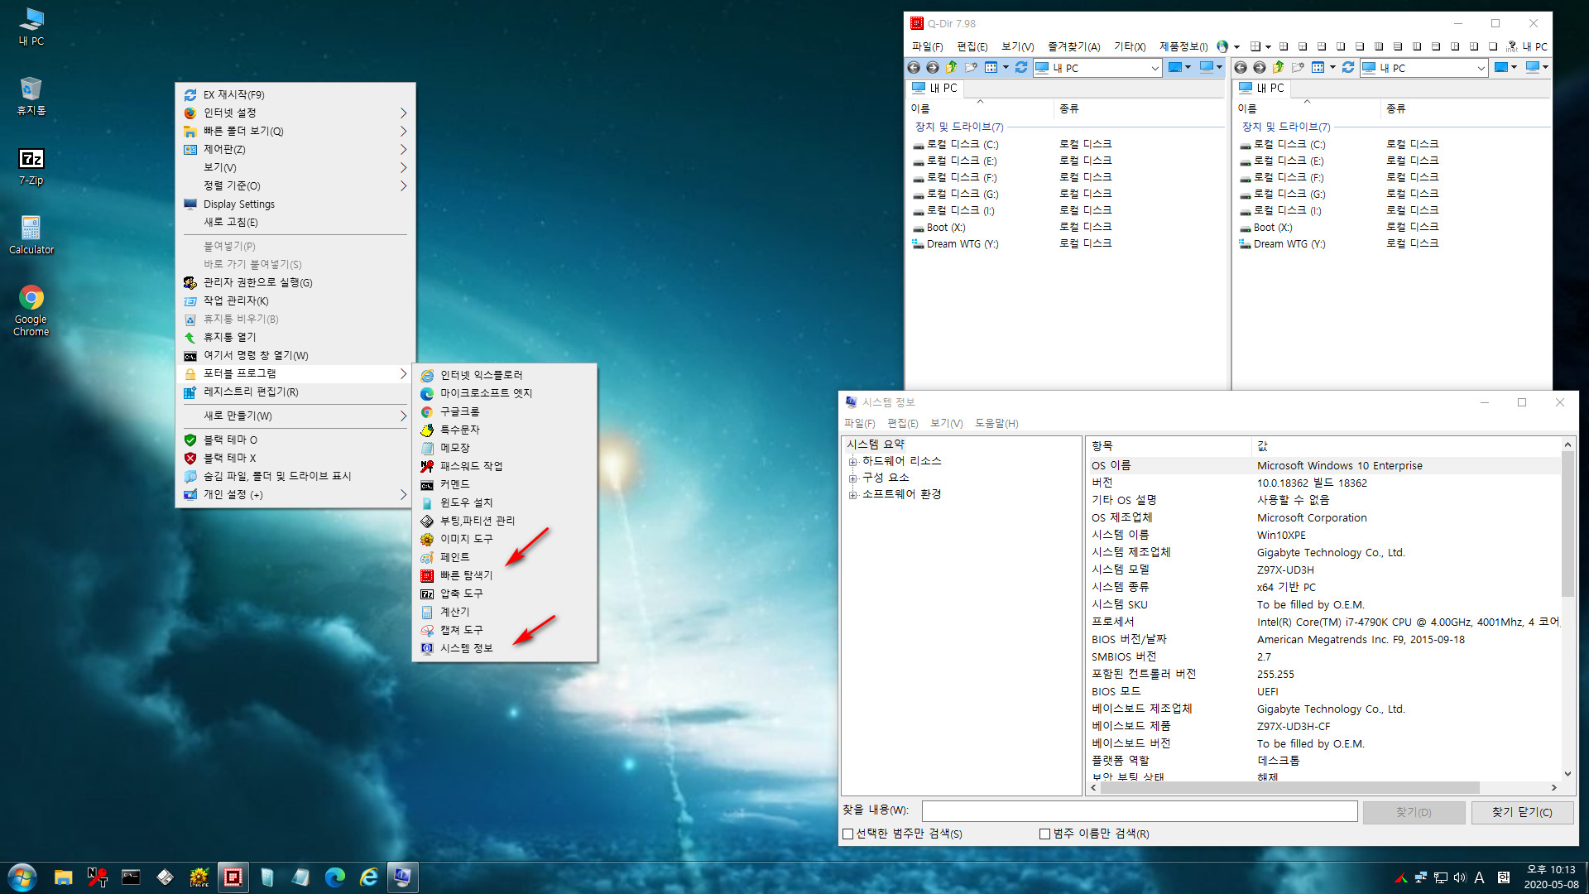Open command prompt icon on taskbar
Image resolution: width=1589 pixels, height=894 pixels.
click(131, 877)
